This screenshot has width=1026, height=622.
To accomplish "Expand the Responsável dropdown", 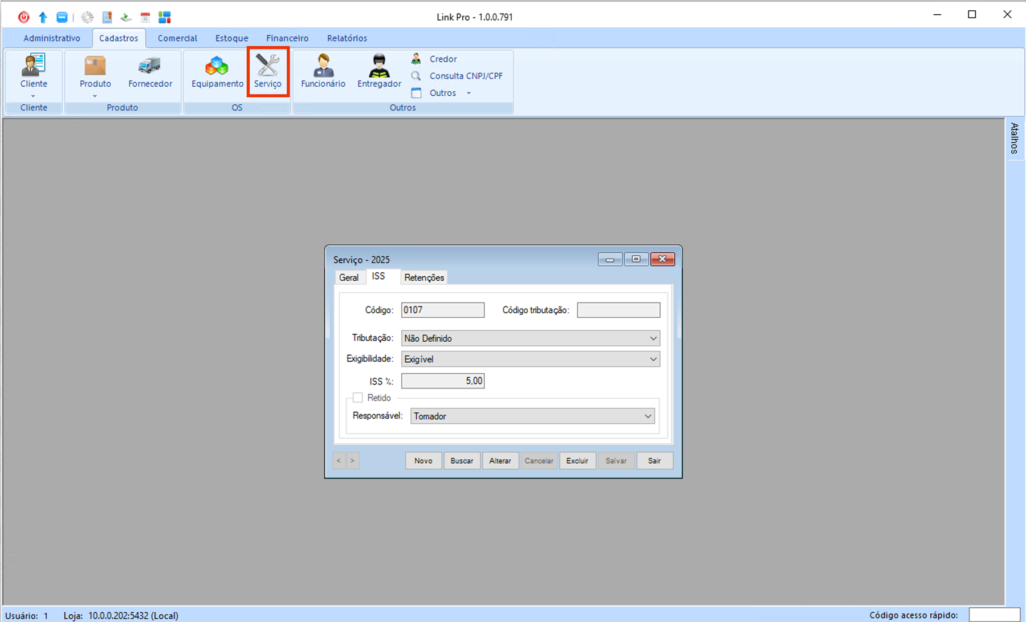I will click(648, 416).
